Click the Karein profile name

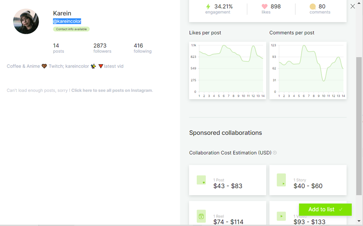tap(62, 13)
